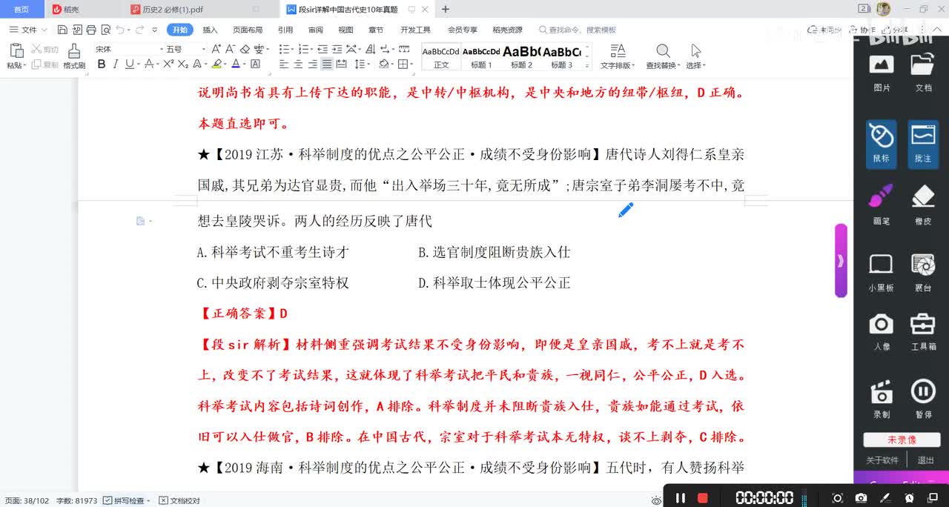Click the 关于软件 link
This screenshot has width=949, height=507.
882,460
